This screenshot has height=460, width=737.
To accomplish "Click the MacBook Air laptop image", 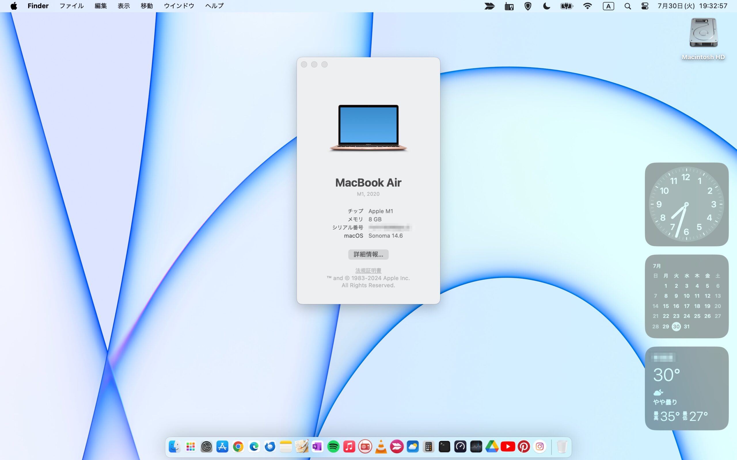I will pos(368,128).
